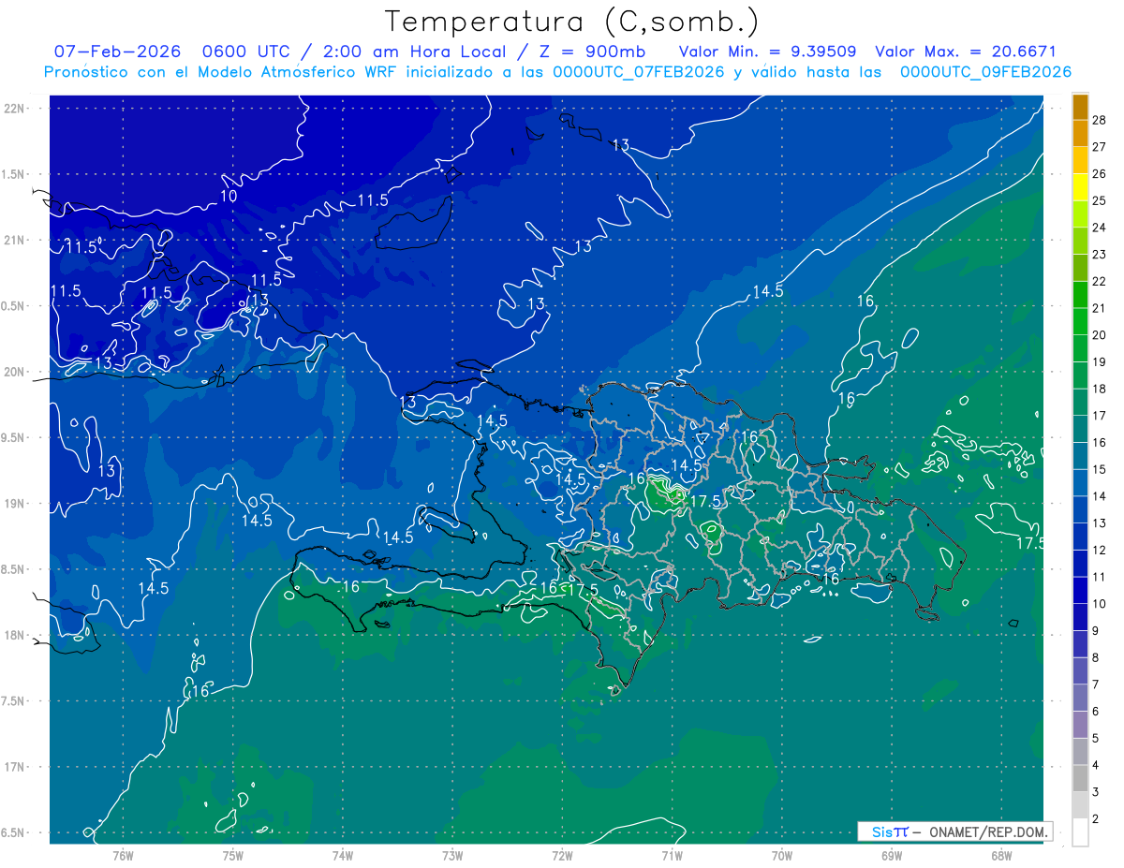Click the "22N" latitude axis label

[x=14, y=109]
